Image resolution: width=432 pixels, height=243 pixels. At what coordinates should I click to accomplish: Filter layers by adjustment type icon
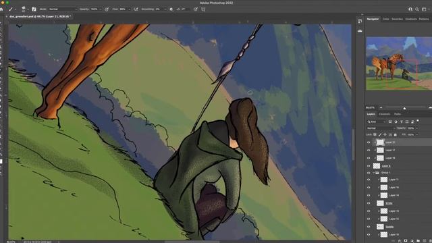point(396,122)
